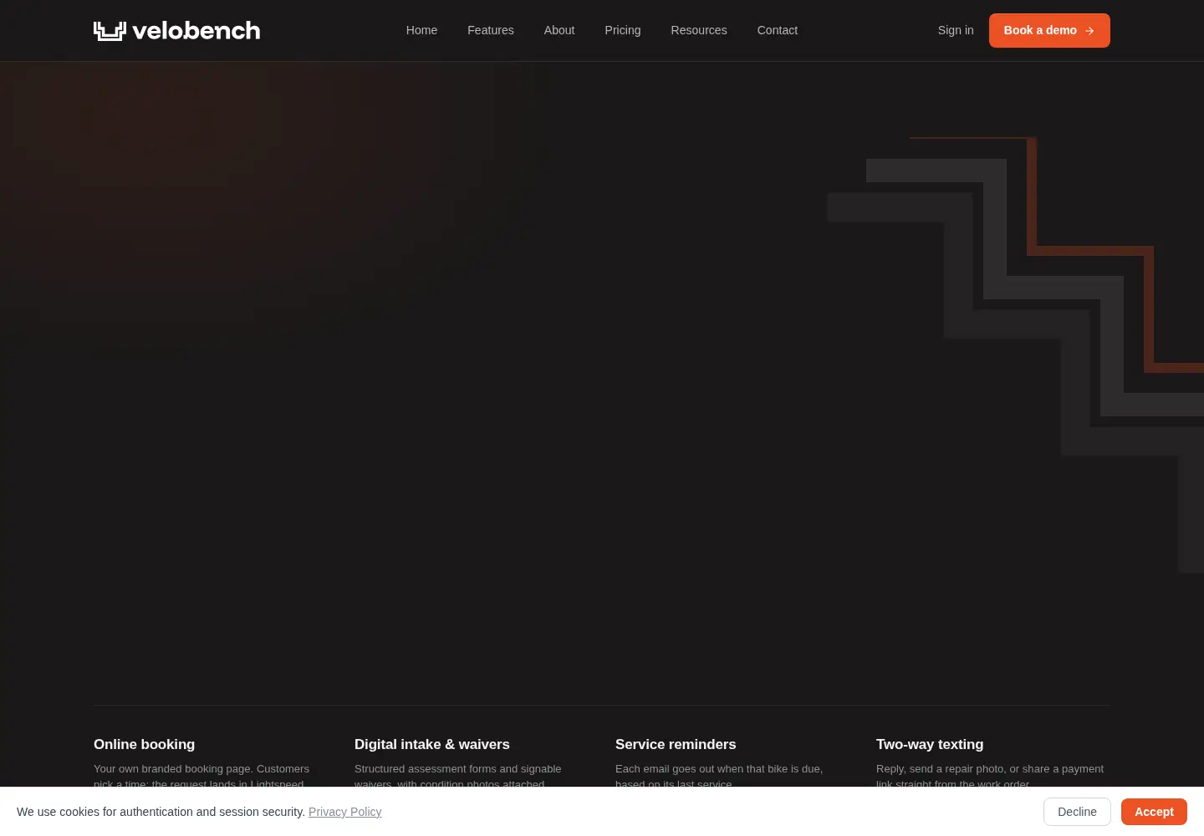1204x836 pixels.
Task: Click the Two-way texting heading
Action: pos(930,744)
